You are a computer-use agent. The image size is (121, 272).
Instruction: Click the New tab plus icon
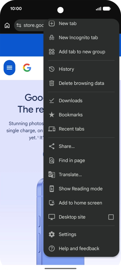[x=52, y=24]
